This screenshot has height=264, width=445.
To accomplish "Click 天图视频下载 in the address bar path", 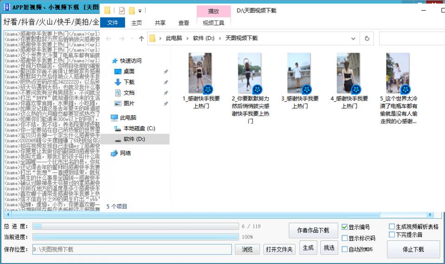I will [x=242, y=38].
